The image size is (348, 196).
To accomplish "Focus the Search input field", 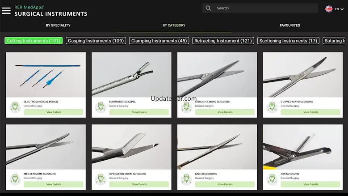I will pyautogui.click(x=260, y=8).
